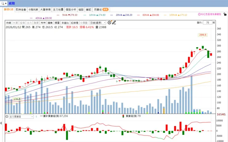Click the 2026/01/12 date text
Image resolution: width=228 pixels, height=142 pixels.
13,27
